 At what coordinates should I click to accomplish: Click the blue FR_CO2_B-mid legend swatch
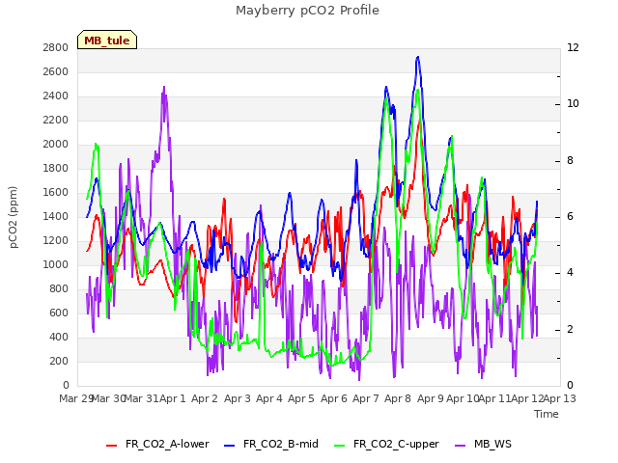(x=230, y=445)
